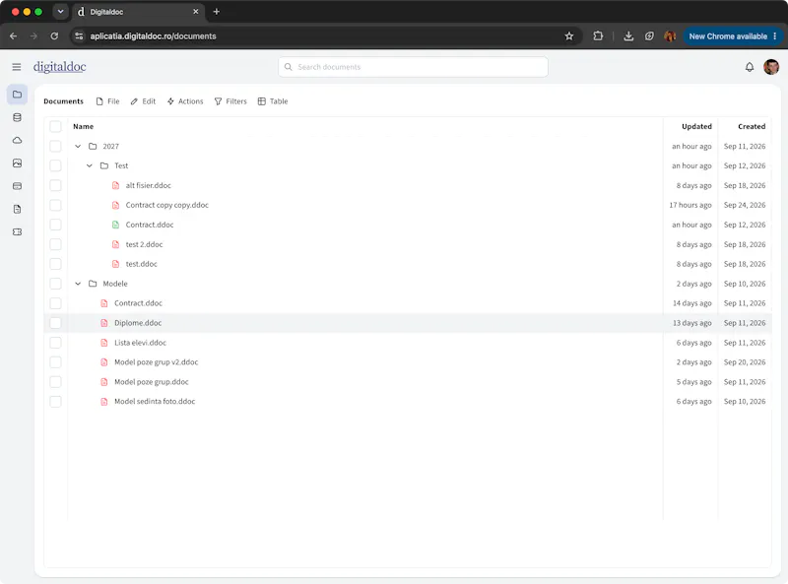
Task: Open test.ddoc file name
Action: coord(141,264)
